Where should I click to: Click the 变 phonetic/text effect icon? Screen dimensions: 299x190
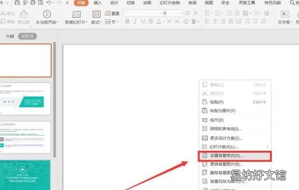[x=194, y=21]
